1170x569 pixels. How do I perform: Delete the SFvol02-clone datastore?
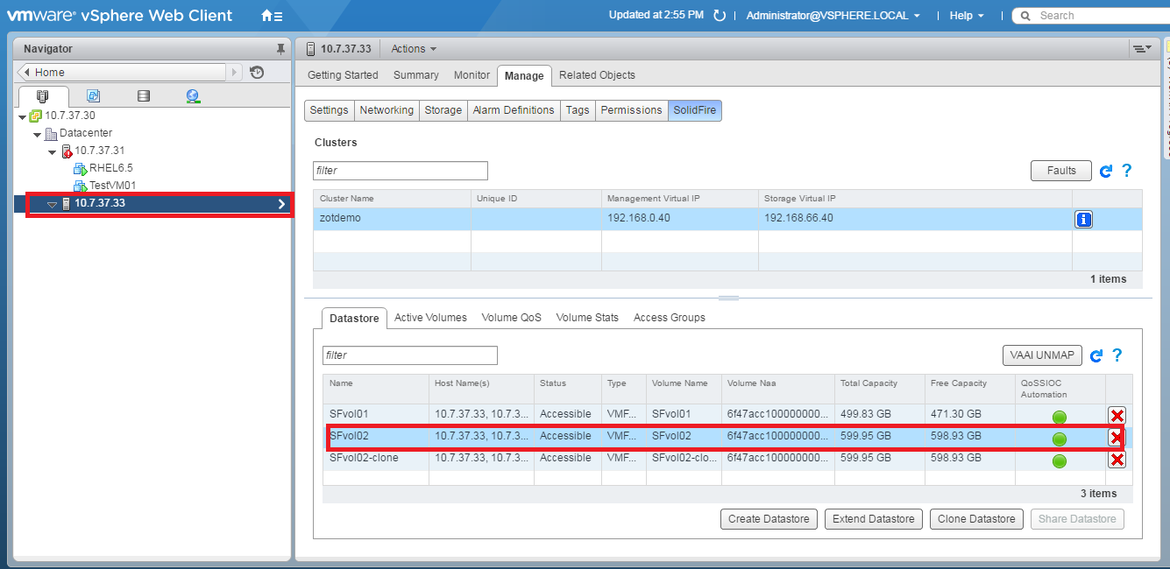[1117, 460]
